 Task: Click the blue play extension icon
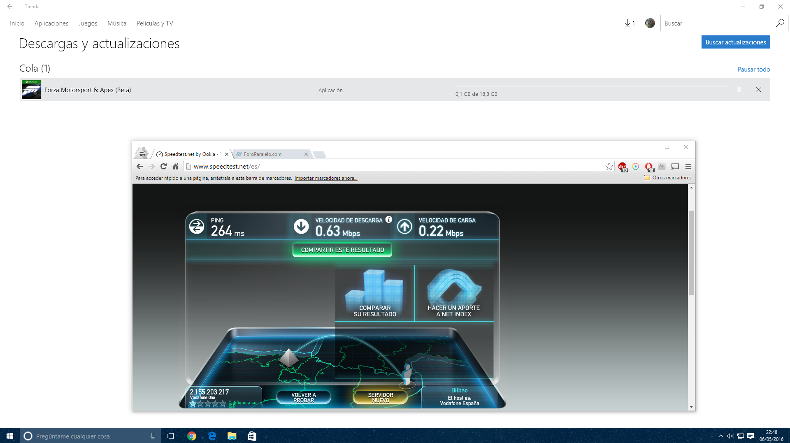(x=636, y=166)
